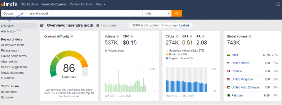Click the Clicks help question icon
Screen dimensions: 282x105
tap(177, 36)
